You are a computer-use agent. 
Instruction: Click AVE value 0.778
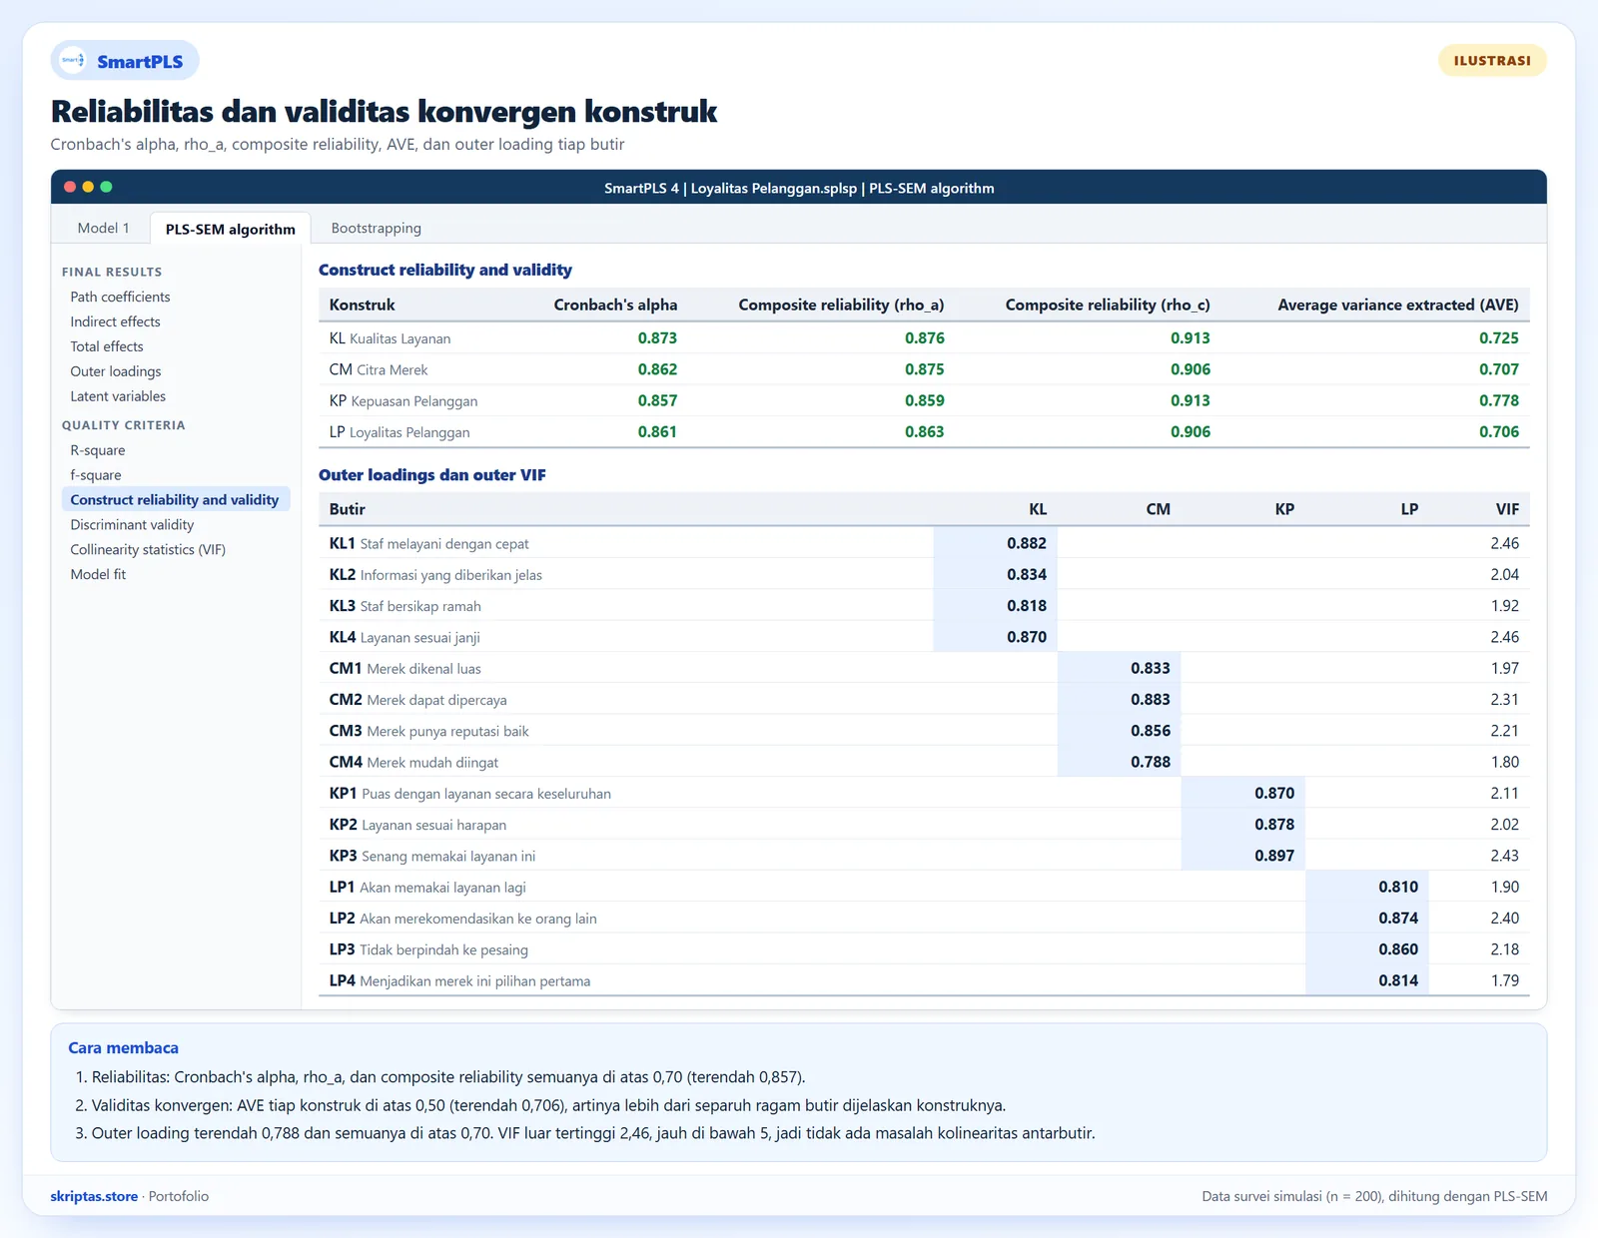tap(1499, 400)
